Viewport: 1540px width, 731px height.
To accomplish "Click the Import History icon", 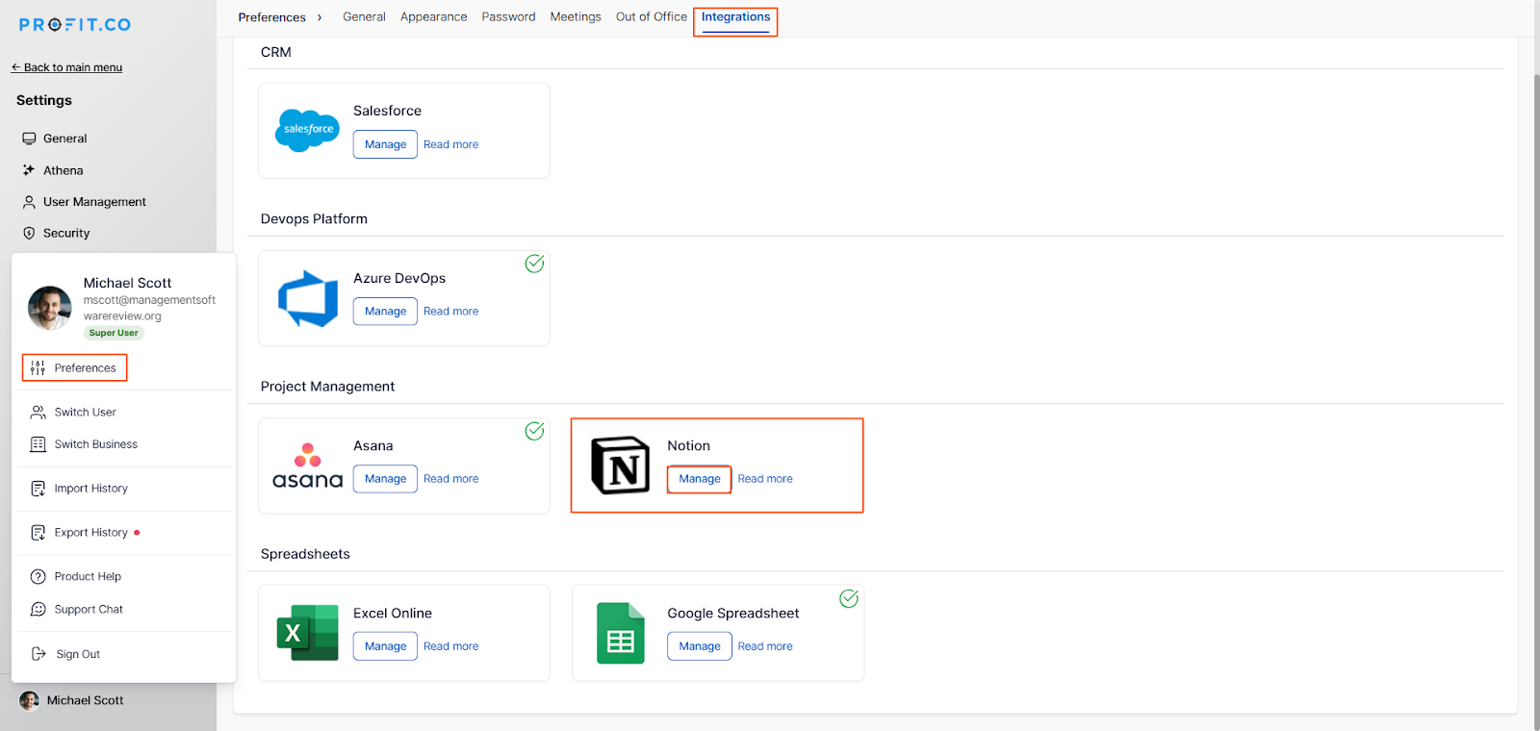I will [x=38, y=489].
